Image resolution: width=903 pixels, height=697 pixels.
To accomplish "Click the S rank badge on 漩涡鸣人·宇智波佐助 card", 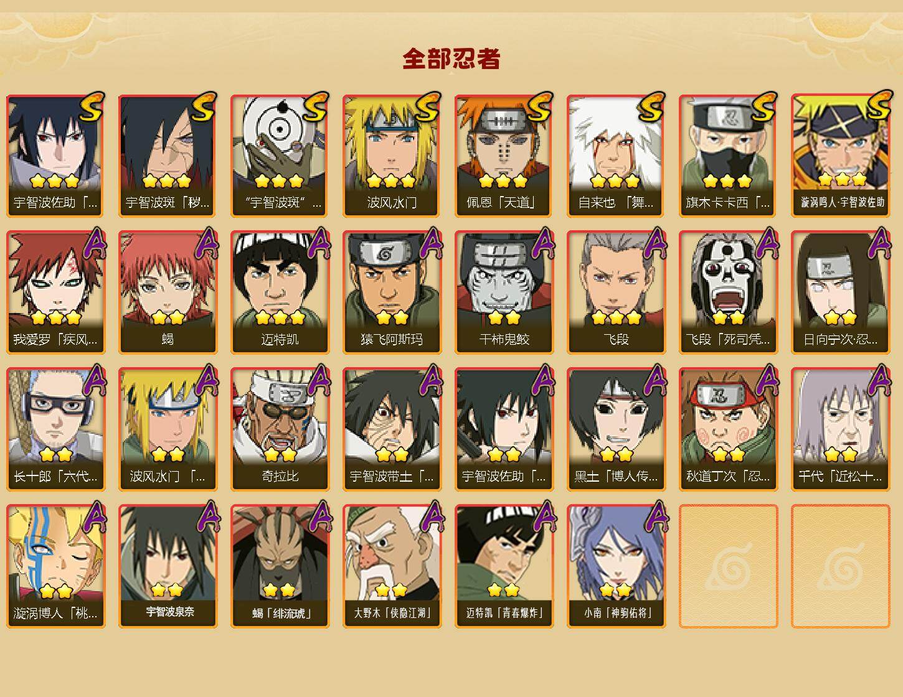I will (879, 105).
